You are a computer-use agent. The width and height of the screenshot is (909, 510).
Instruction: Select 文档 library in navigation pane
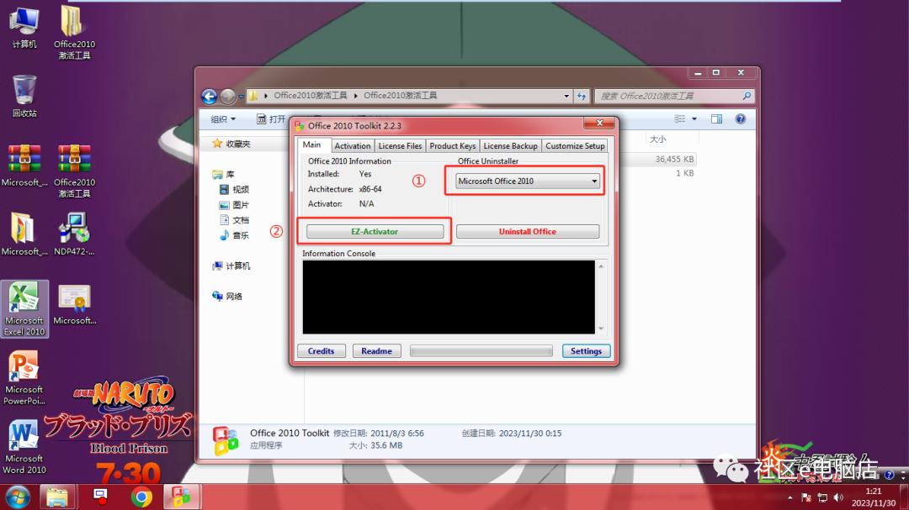(x=234, y=220)
